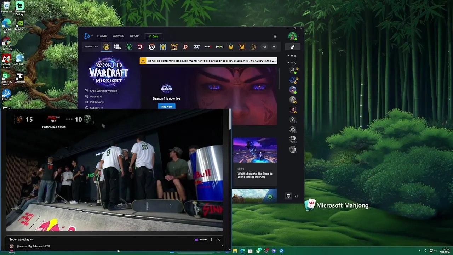The height and width of the screenshot is (255, 453).
Task: Open the Streamlabs Desktop shortcut
Action: point(20,8)
